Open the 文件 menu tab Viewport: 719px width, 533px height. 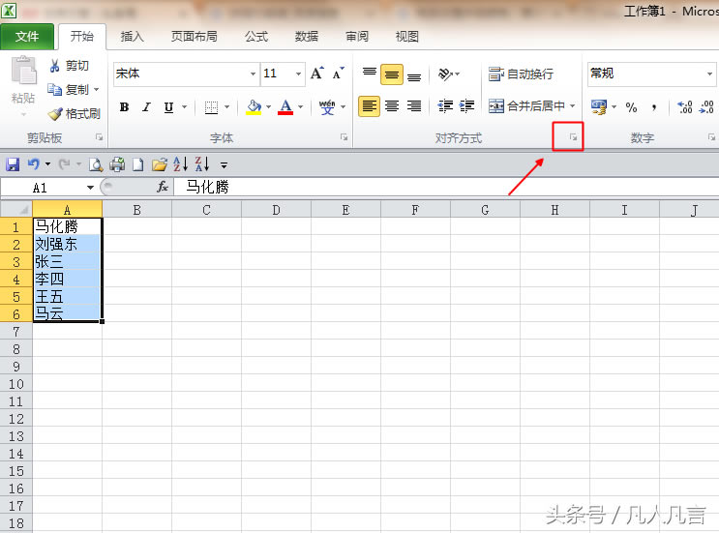click(x=27, y=37)
